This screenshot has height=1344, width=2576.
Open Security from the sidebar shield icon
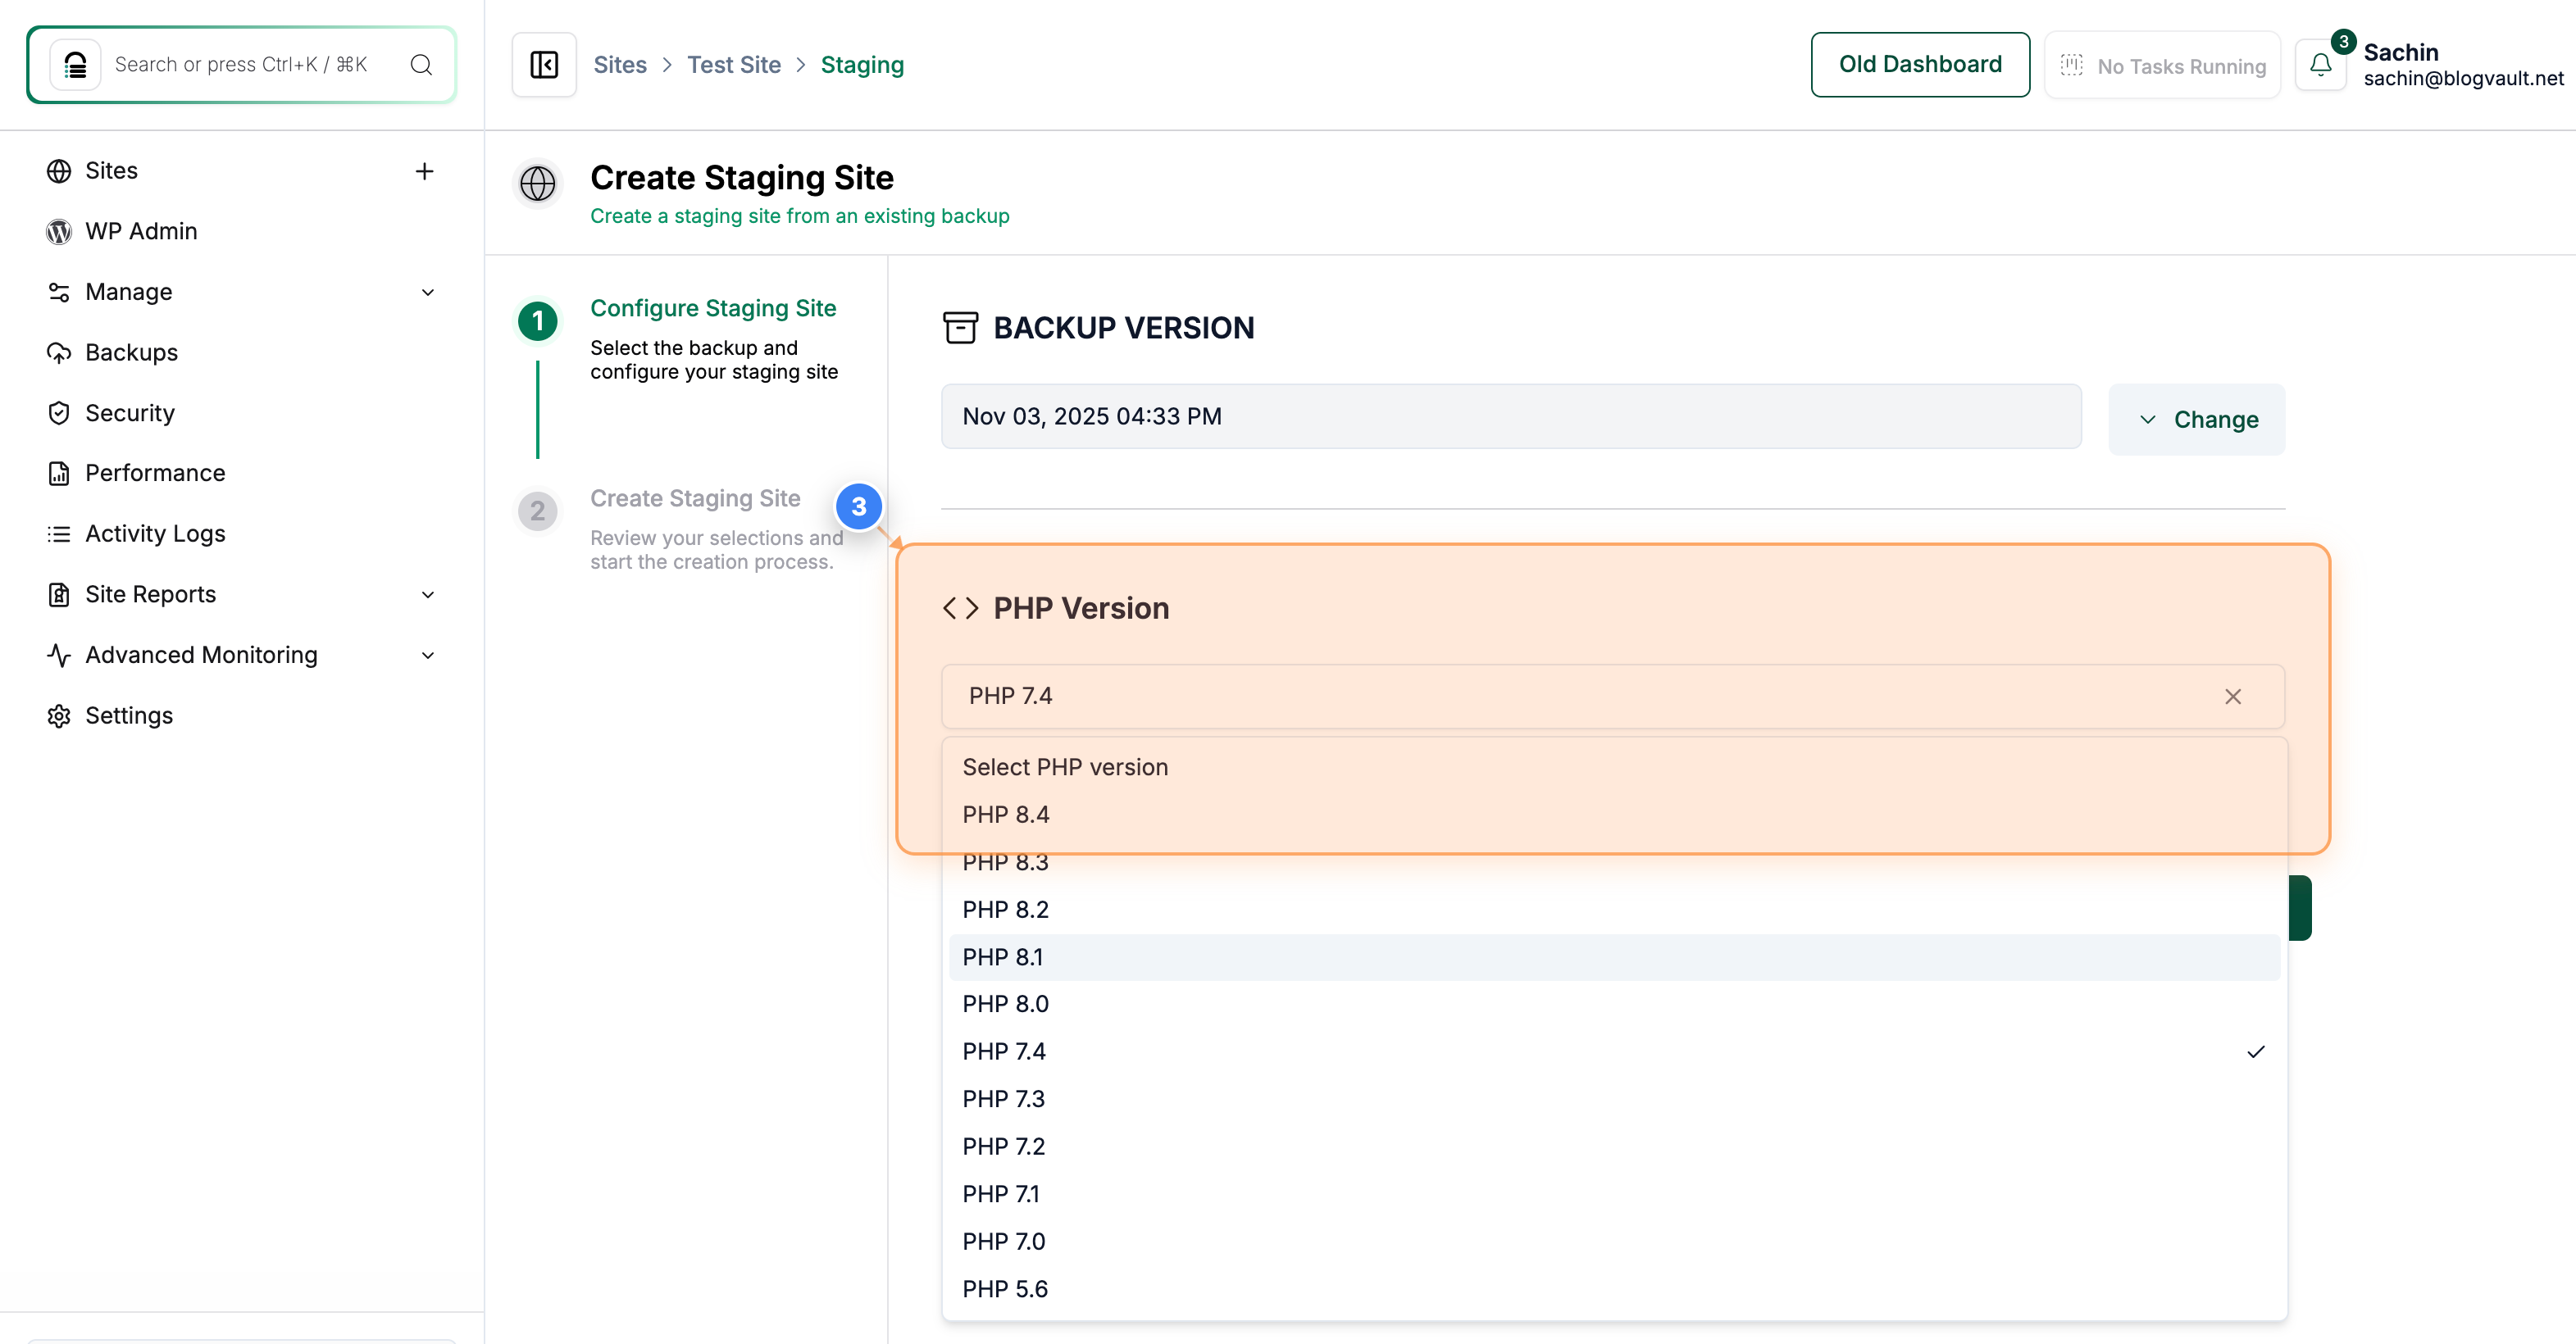pos(59,411)
